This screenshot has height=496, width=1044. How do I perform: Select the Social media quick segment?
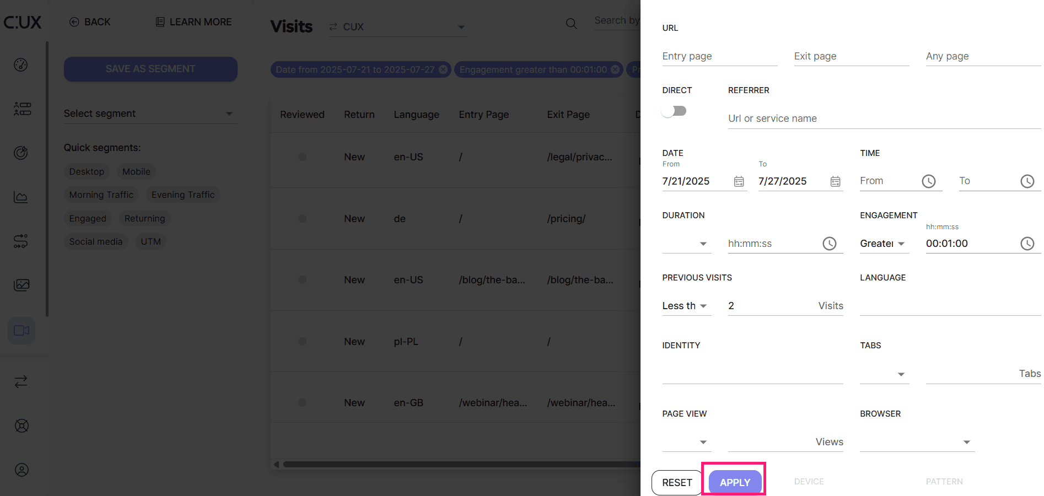96,241
